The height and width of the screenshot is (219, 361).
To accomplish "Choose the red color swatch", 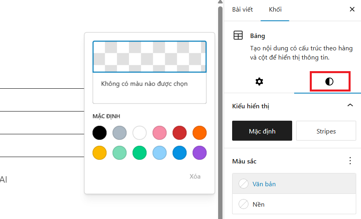I will coord(180,133).
